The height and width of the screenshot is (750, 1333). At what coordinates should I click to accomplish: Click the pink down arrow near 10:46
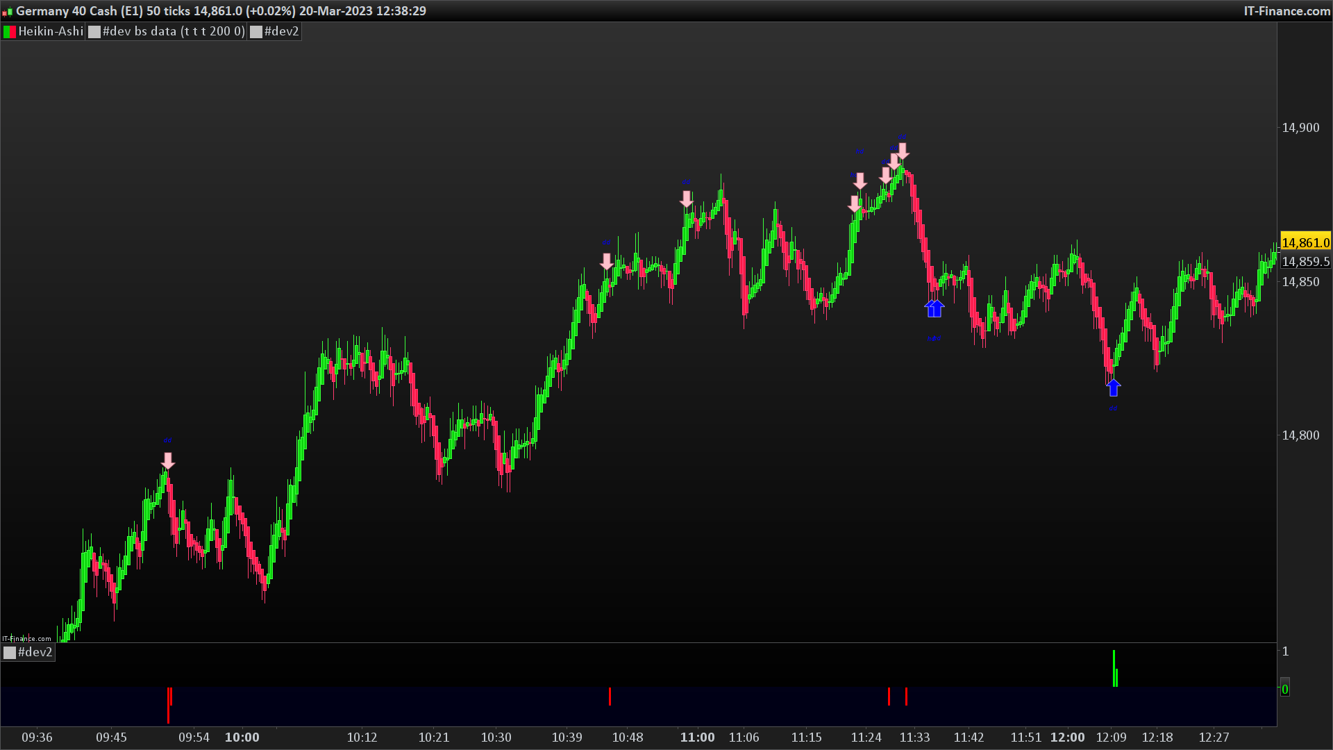click(x=607, y=262)
